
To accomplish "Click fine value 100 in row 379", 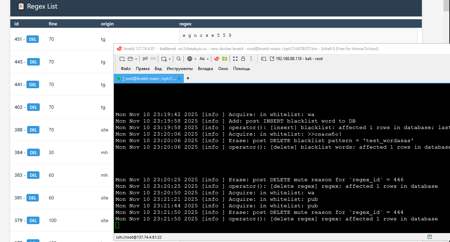I will point(52,220).
